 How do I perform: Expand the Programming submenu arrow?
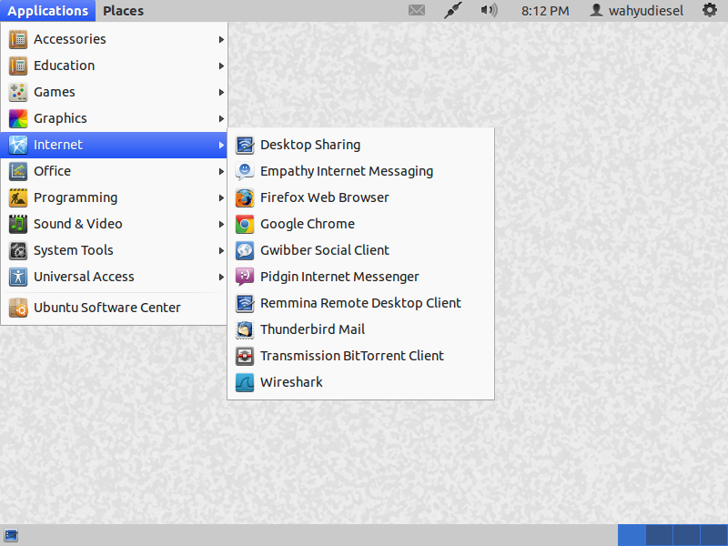coord(221,198)
